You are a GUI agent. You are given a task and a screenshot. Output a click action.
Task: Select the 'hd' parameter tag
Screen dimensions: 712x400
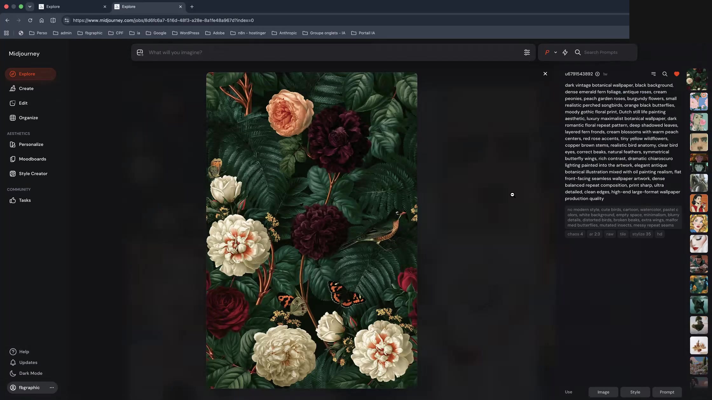pyautogui.click(x=660, y=234)
